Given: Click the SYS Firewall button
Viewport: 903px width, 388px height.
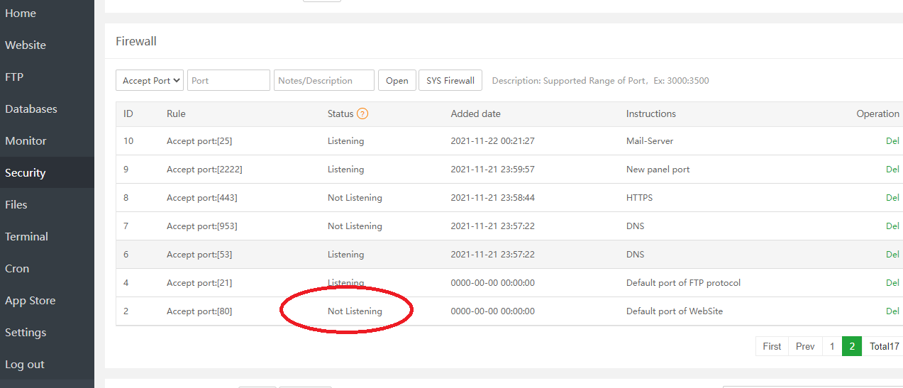Looking at the screenshot, I should coord(450,80).
